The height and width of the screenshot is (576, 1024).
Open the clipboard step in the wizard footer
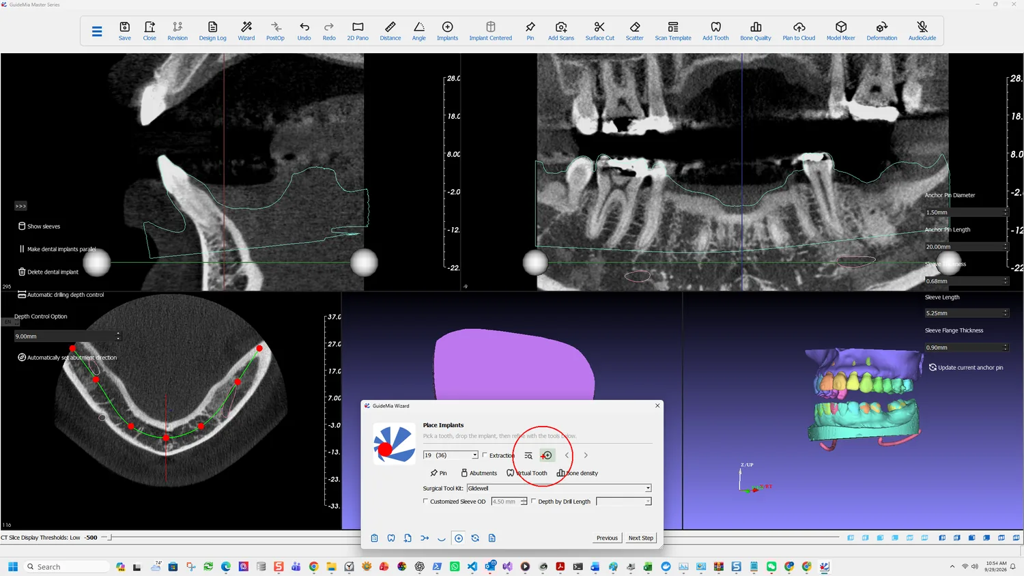[x=374, y=538]
